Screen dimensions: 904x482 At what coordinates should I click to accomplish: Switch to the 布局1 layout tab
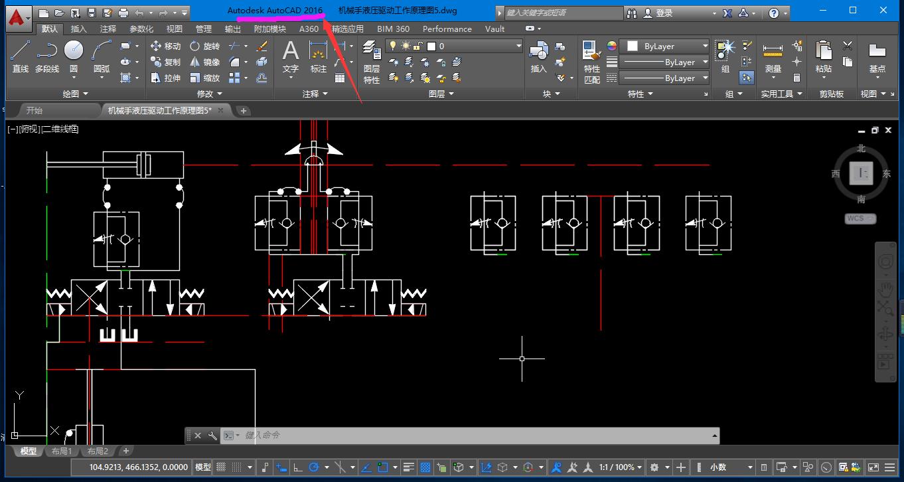pos(61,451)
